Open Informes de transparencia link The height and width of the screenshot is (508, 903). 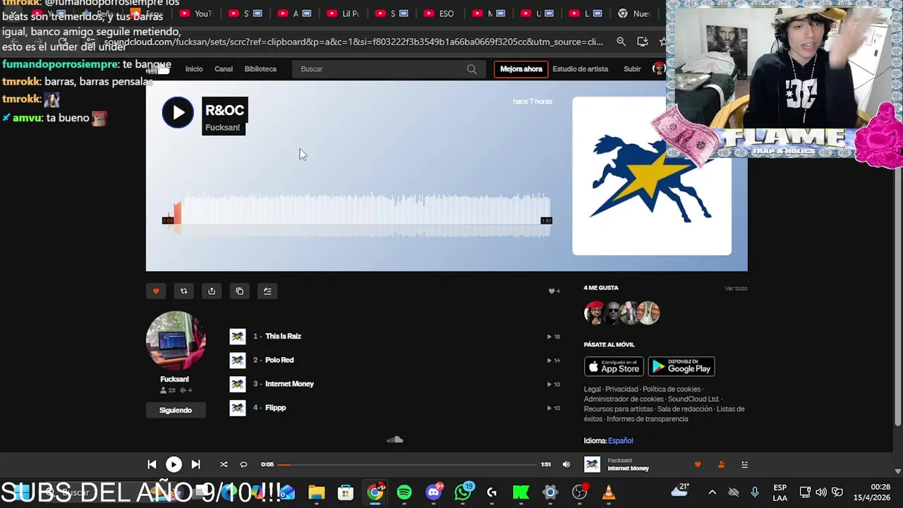[x=647, y=419]
